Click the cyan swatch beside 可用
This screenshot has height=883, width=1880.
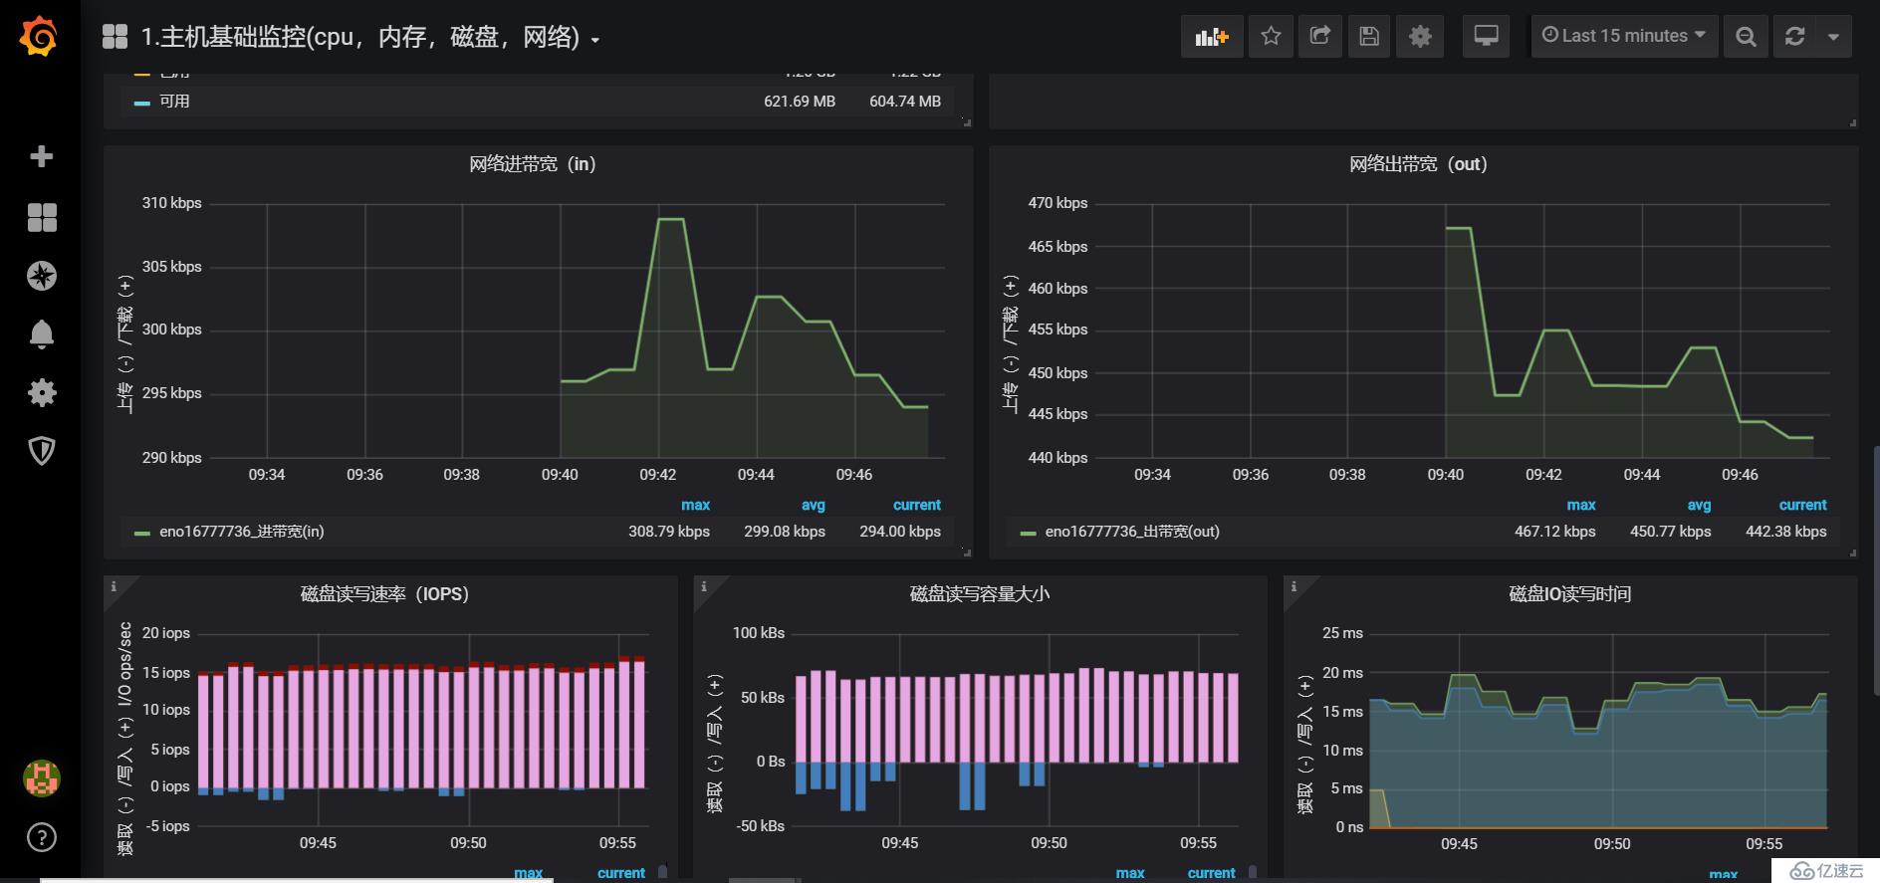tap(141, 103)
